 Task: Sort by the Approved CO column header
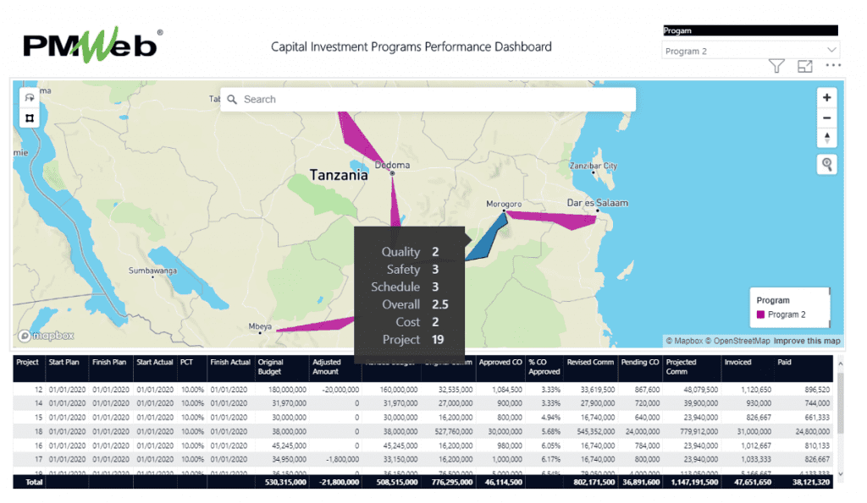[500, 362]
